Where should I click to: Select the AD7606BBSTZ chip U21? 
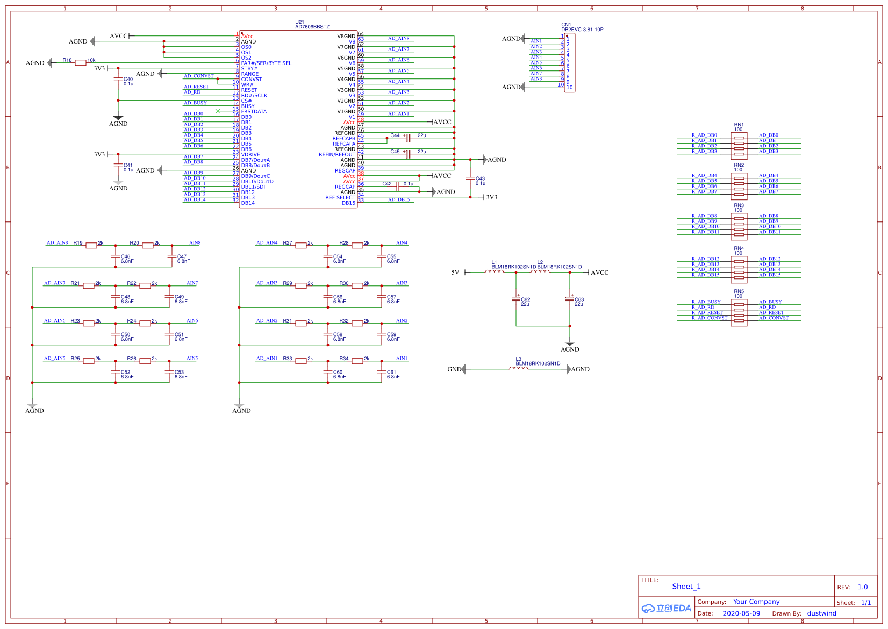coord(299,118)
